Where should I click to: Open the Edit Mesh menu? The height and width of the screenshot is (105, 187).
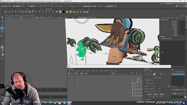click(x=39, y=3)
